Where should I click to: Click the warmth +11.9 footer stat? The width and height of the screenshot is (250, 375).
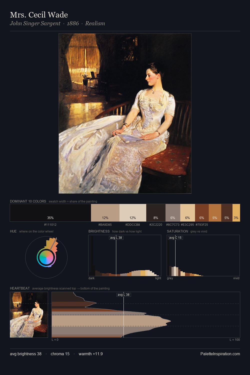[91, 354]
